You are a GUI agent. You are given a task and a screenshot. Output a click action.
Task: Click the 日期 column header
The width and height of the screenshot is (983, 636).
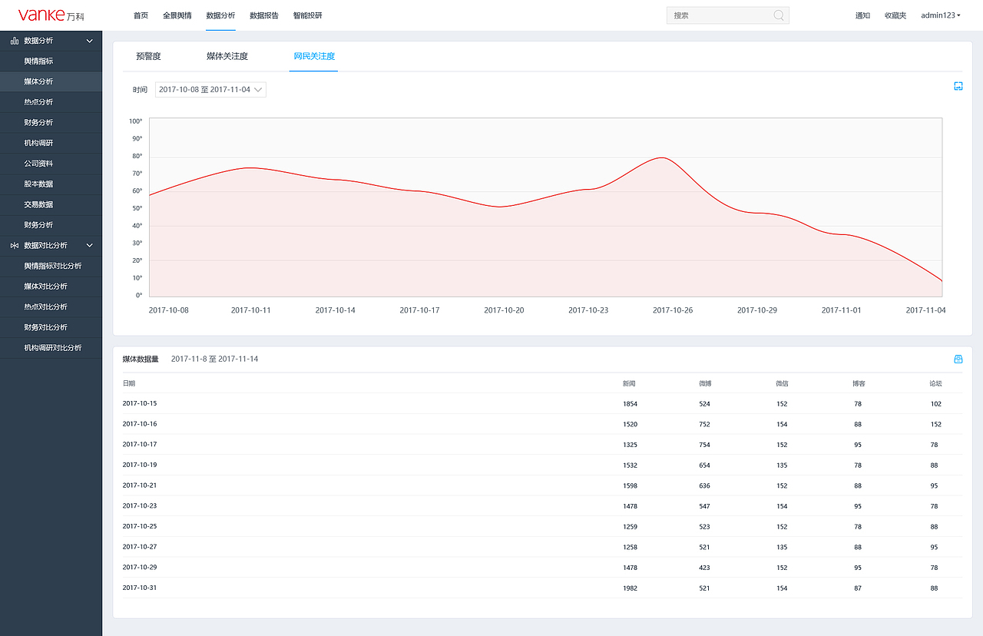[x=129, y=383]
